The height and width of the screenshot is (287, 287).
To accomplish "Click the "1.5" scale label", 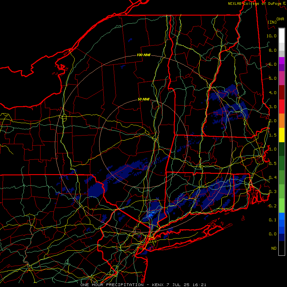I will click(x=273, y=135).
